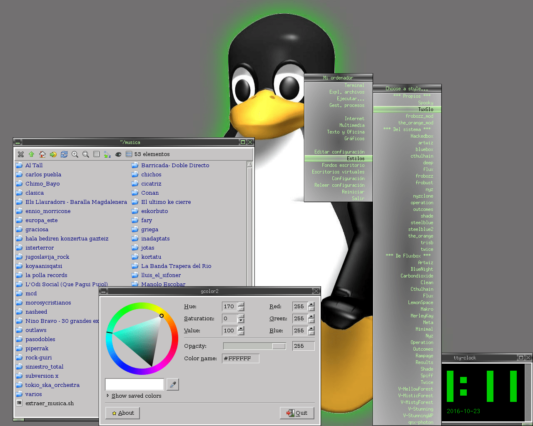Choose the Spooky style

(x=407, y=103)
